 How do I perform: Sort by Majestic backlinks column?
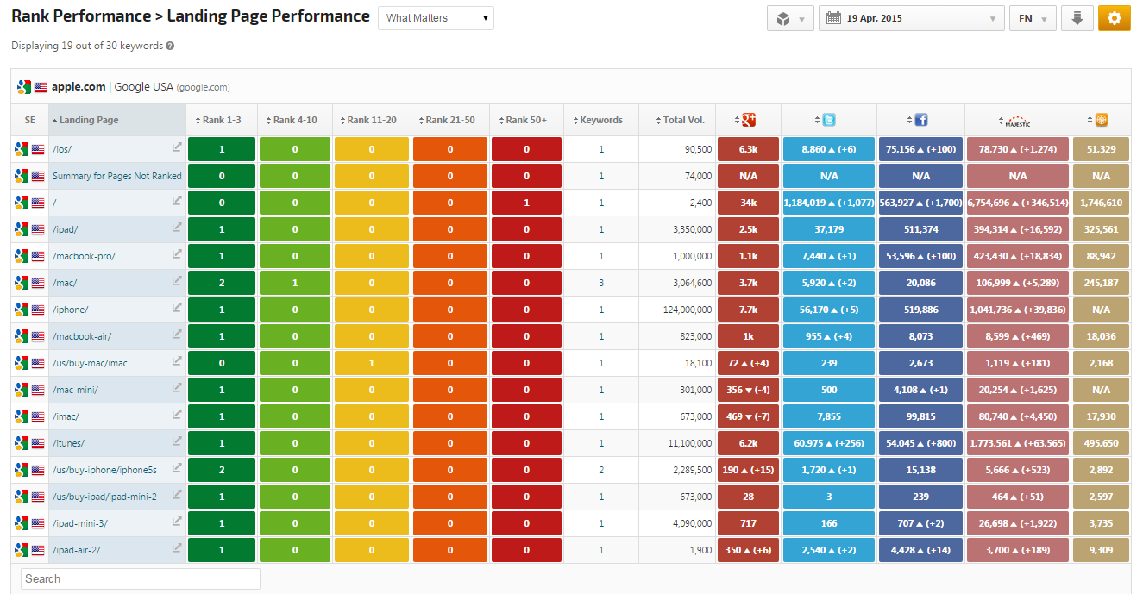[x=1018, y=121]
